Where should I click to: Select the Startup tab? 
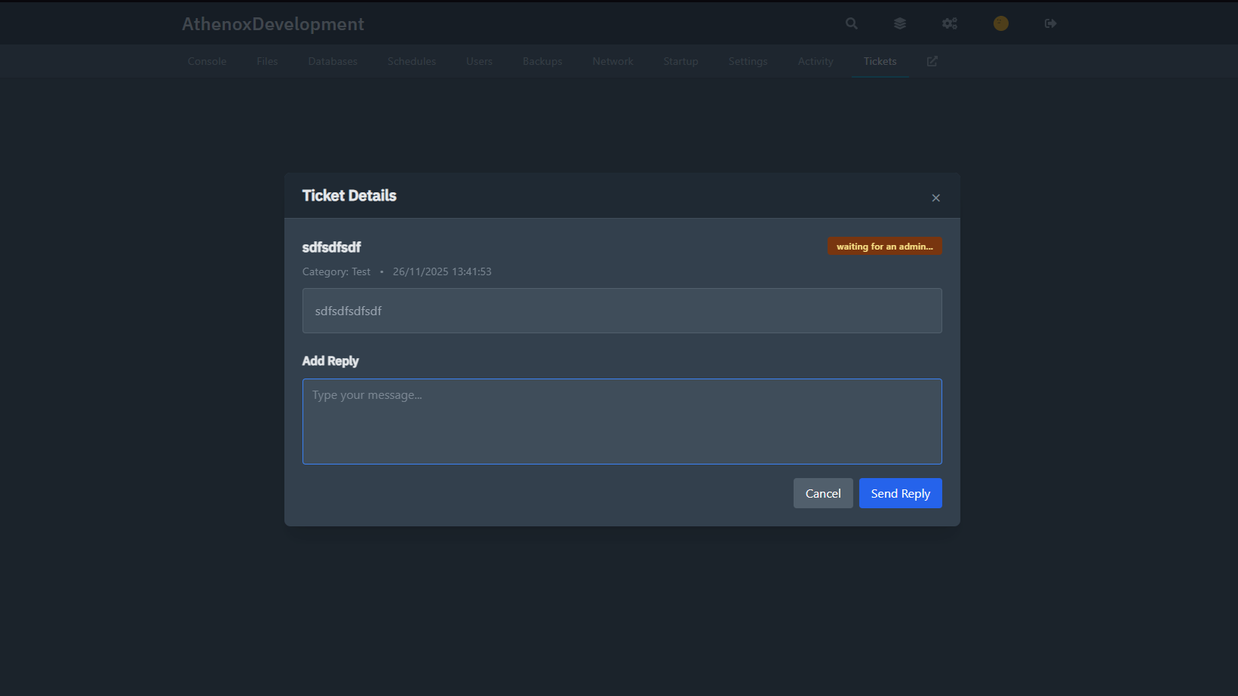tap(680, 61)
